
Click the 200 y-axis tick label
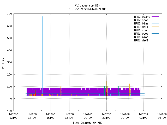click(x=9, y=74)
